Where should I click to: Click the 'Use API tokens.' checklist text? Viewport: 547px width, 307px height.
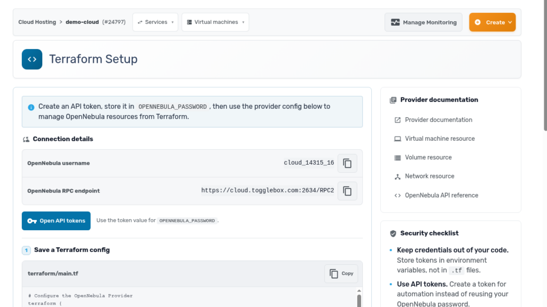[x=422, y=284]
